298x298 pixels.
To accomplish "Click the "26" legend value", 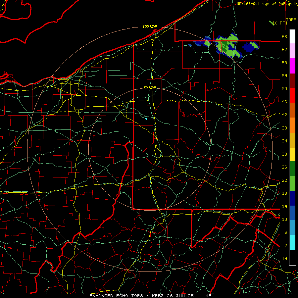I will (x=284, y=167).
